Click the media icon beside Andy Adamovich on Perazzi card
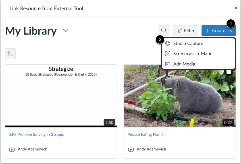The image size is (241, 164). coord(131,149)
